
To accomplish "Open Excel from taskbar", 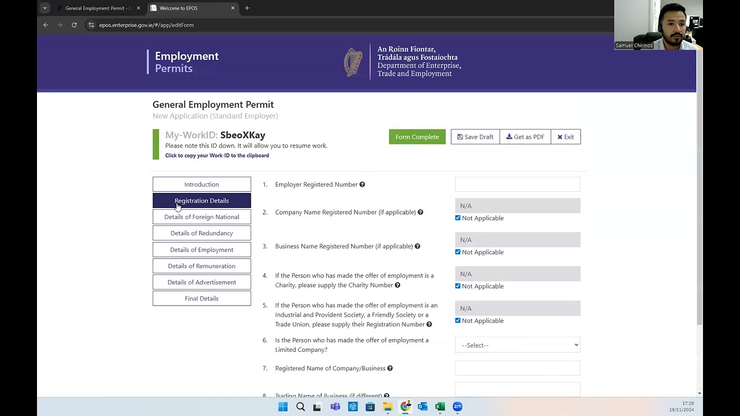I will click(440, 407).
